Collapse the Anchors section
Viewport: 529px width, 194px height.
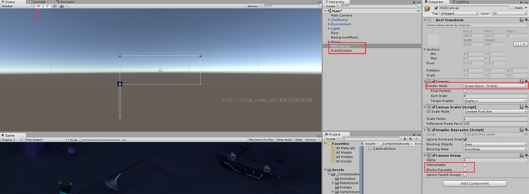(x=425, y=49)
